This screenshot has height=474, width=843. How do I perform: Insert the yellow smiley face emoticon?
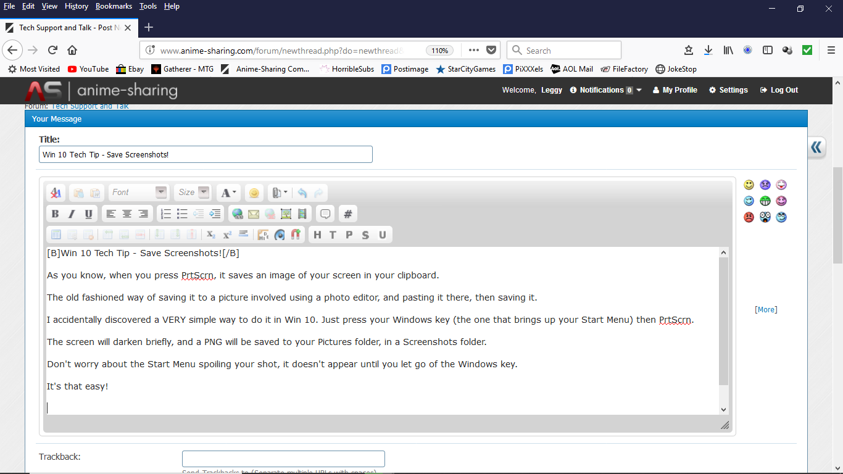(x=749, y=185)
